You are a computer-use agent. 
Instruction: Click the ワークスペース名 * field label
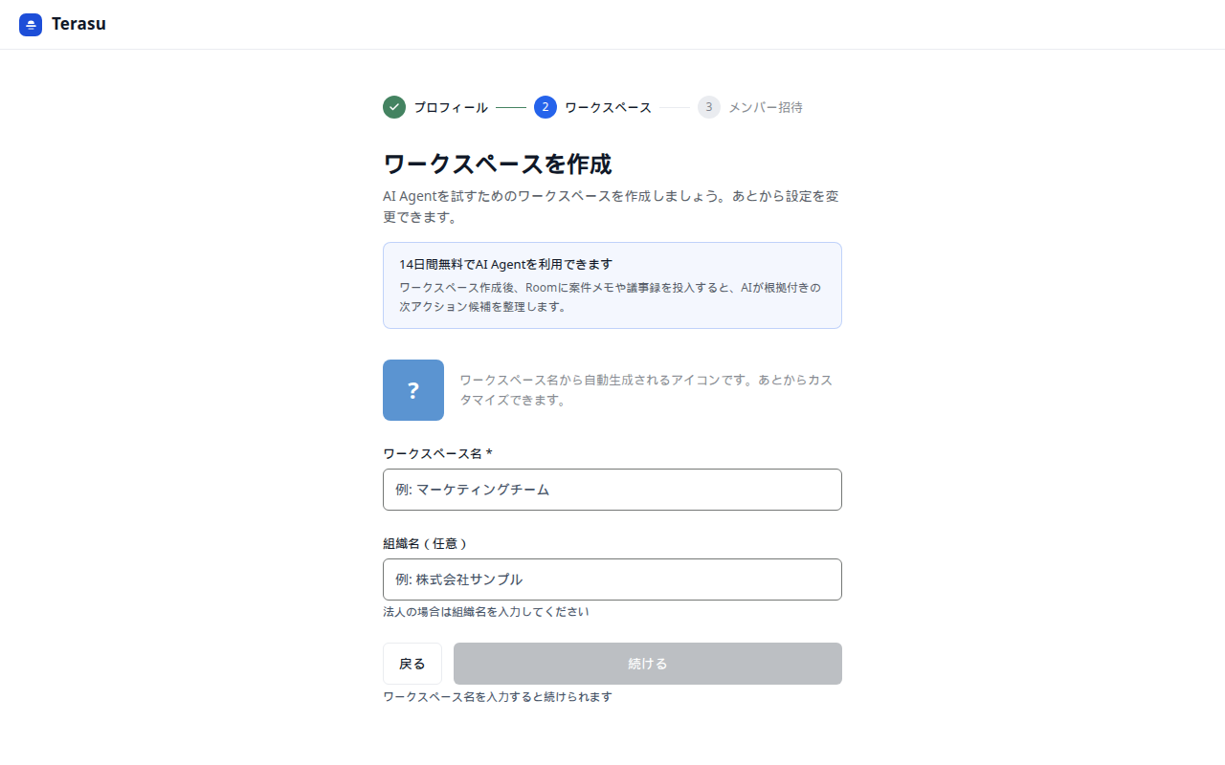point(437,453)
